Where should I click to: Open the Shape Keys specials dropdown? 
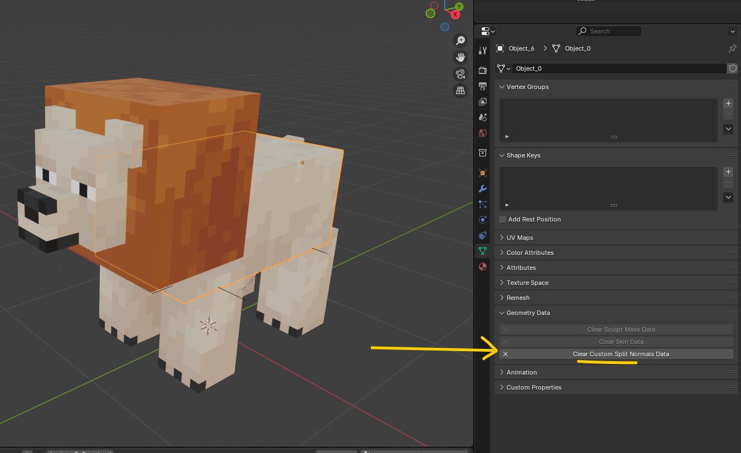click(x=728, y=198)
